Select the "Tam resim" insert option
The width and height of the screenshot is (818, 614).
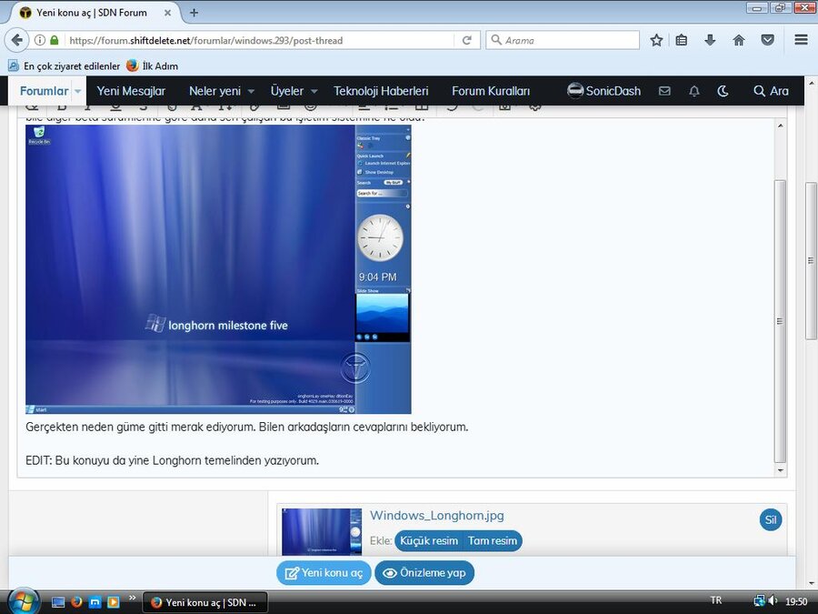point(493,540)
